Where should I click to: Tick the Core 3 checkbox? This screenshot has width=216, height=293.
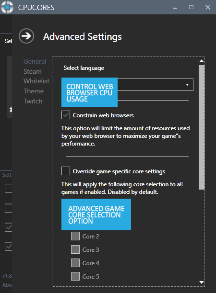point(75,249)
